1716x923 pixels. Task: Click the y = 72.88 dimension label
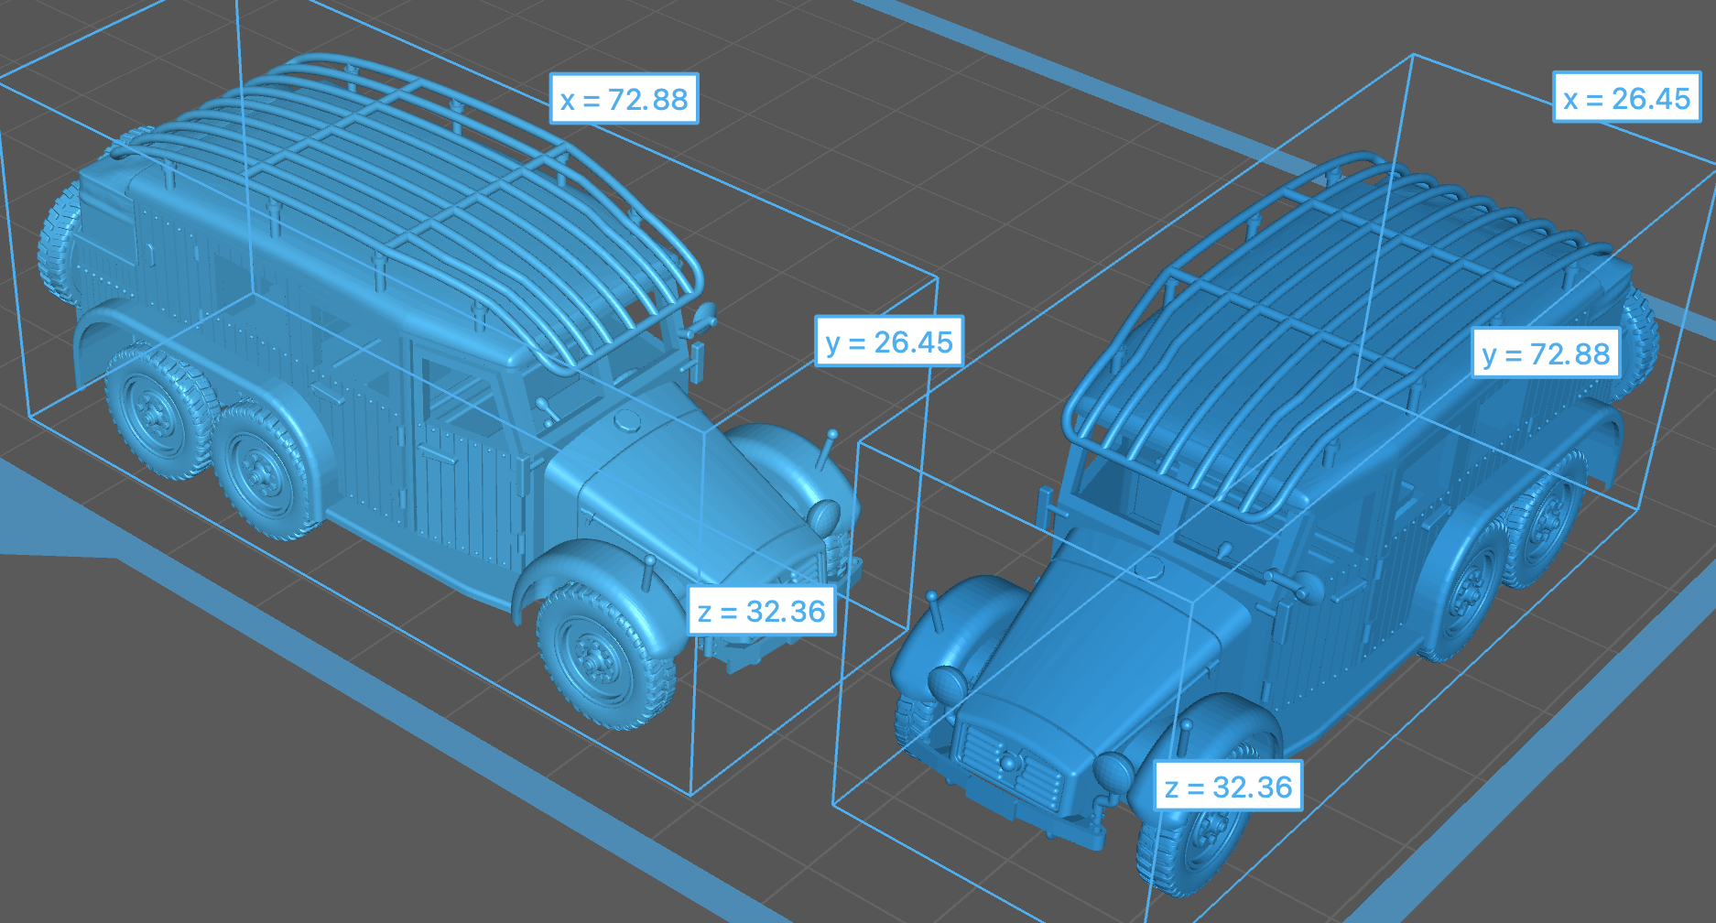point(1545,353)
